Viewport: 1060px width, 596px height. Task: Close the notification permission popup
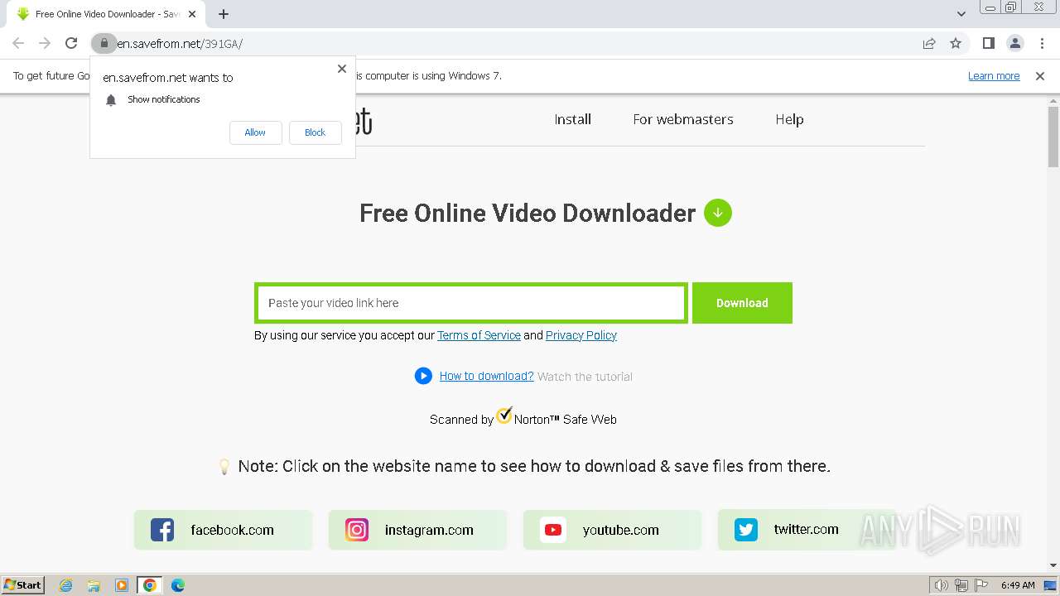click(341, 69)
